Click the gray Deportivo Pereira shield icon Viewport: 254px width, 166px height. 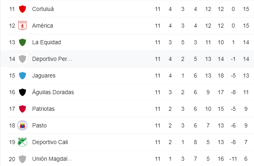click(x=22, y=59)
